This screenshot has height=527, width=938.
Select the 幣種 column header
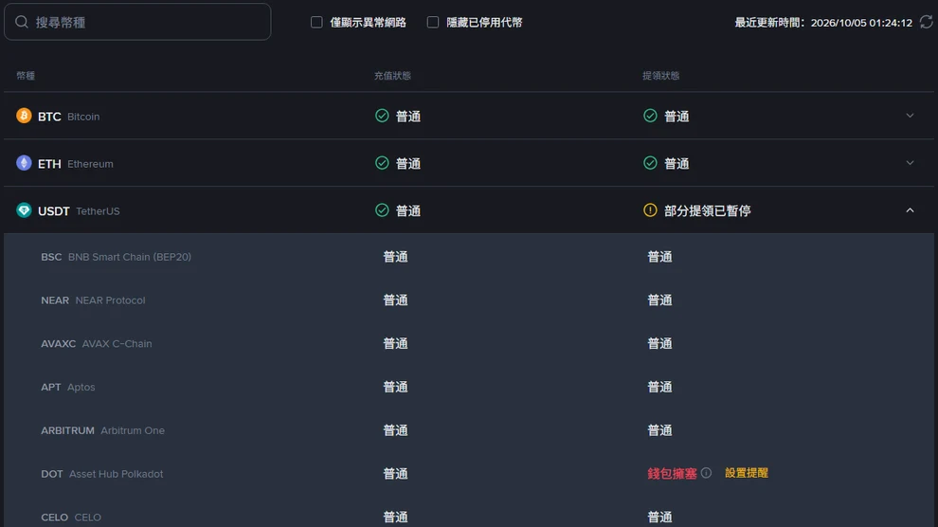point(26,76)
